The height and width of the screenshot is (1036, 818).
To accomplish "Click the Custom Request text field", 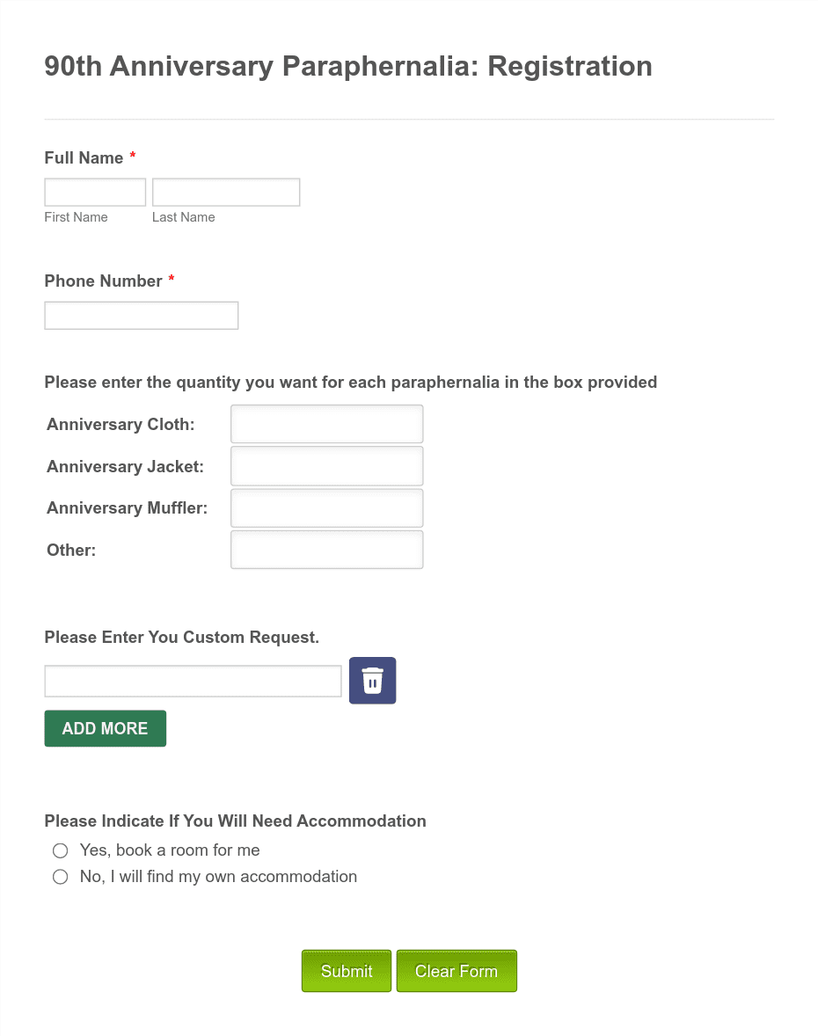I will point(193,682).
